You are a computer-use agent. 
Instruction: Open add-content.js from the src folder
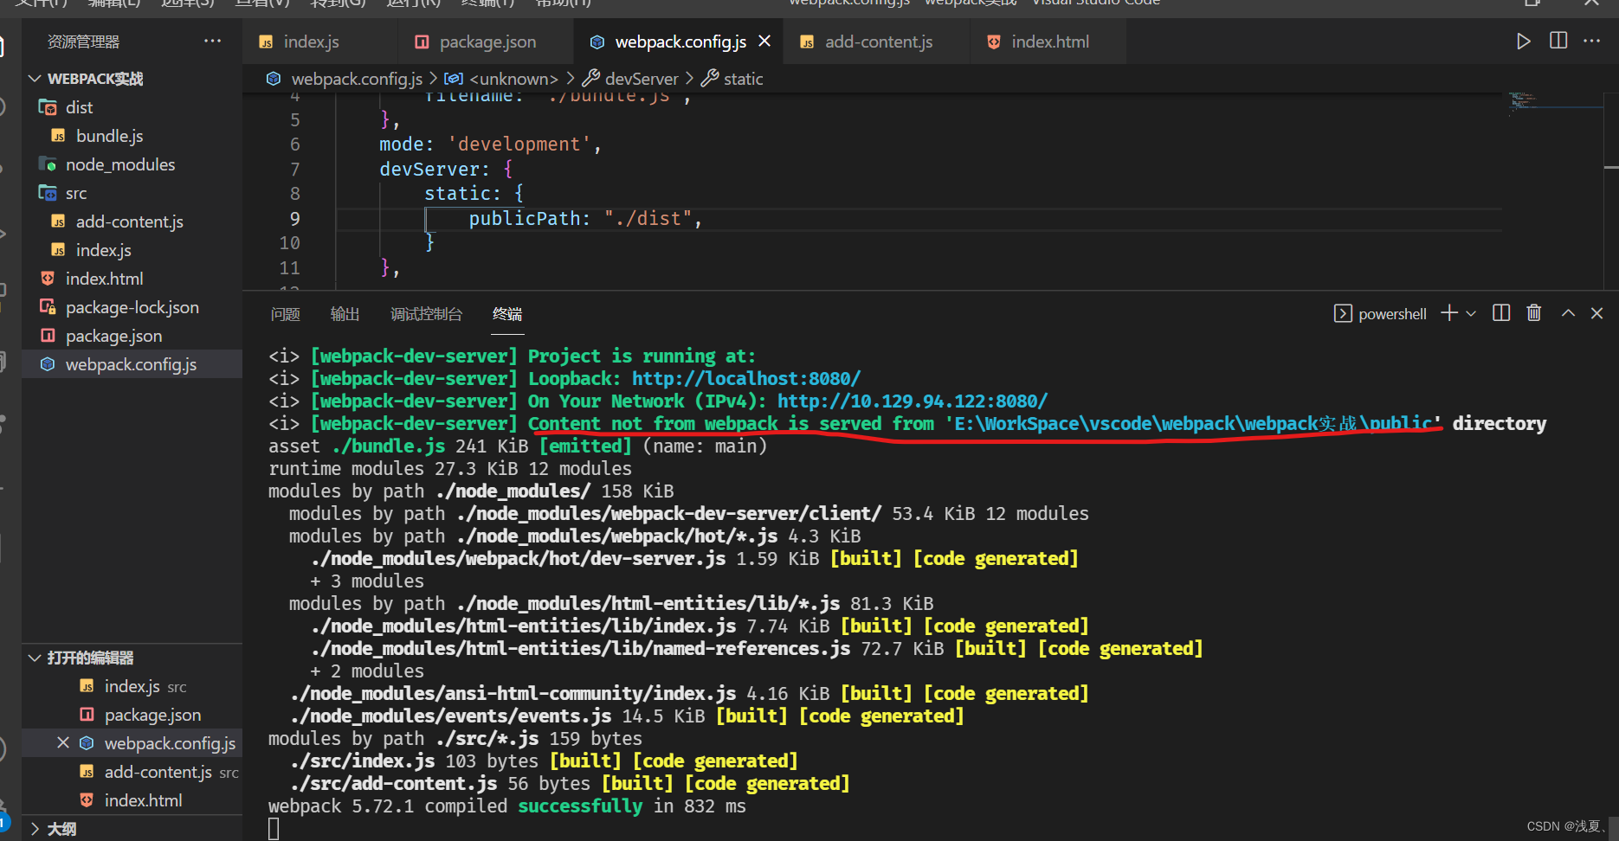point(129,221)
